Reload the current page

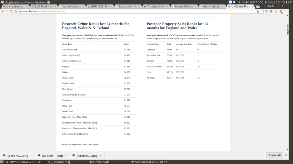pos(11,11)
